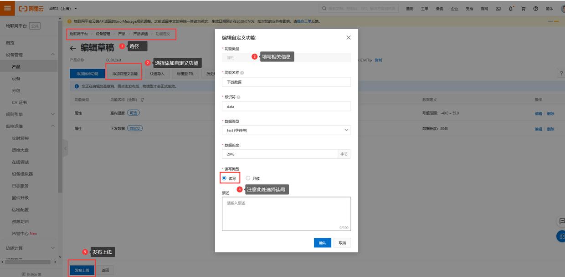Click the filter icon next to 功能名称

click(142, 100)
